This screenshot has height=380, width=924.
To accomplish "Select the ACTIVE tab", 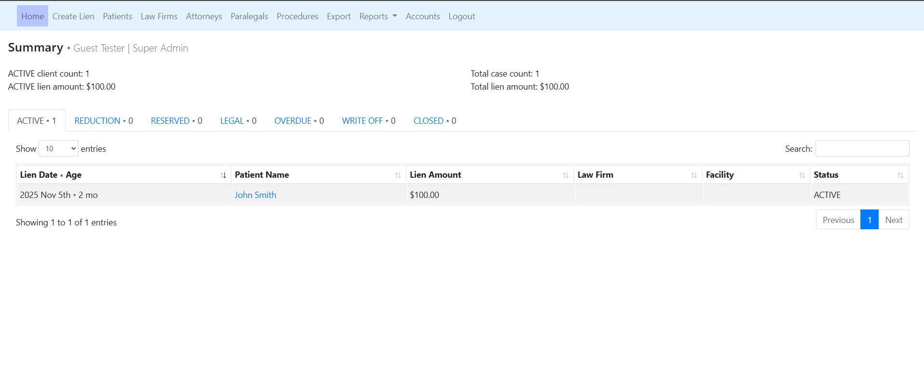I will pyautogui.click(x=37, y=121).
